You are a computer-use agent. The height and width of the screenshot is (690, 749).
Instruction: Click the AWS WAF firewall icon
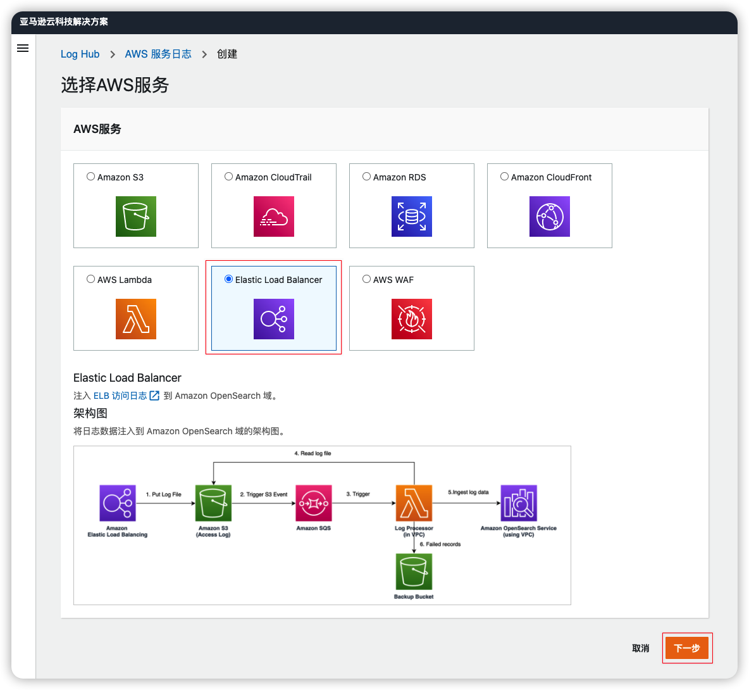412,319
